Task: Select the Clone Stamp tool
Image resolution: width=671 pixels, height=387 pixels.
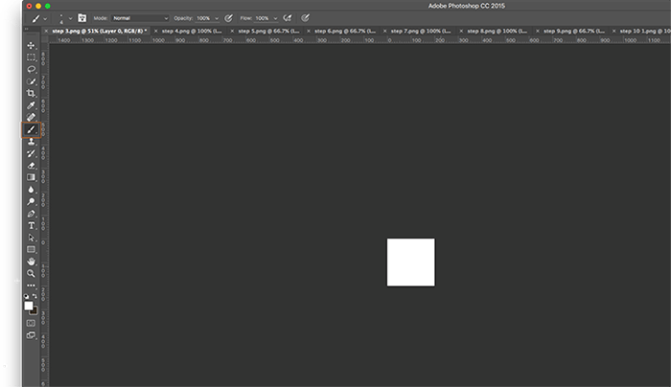Action: click(31, 142)
